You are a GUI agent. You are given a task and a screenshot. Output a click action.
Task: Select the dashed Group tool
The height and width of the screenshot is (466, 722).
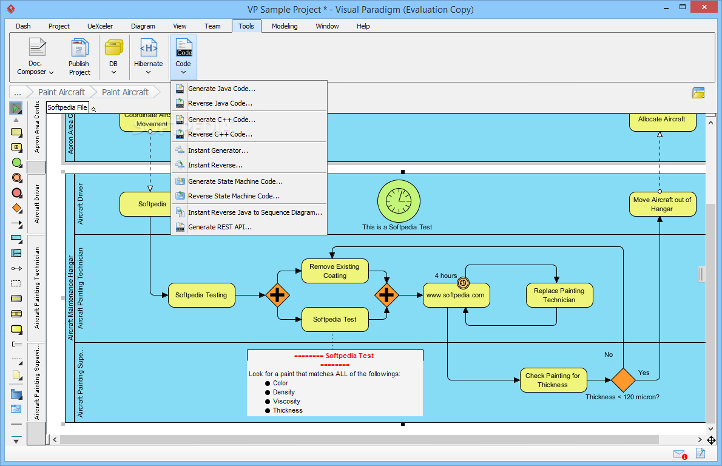coord(16,283)
